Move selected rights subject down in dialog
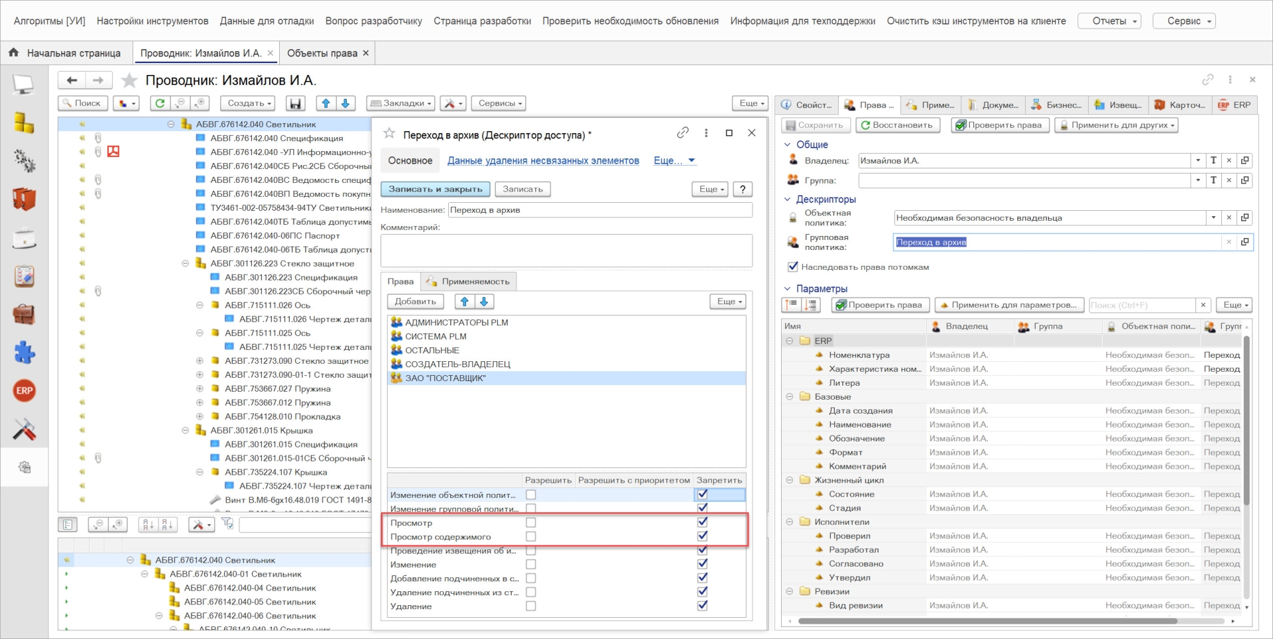 click(x=484, y=302)
